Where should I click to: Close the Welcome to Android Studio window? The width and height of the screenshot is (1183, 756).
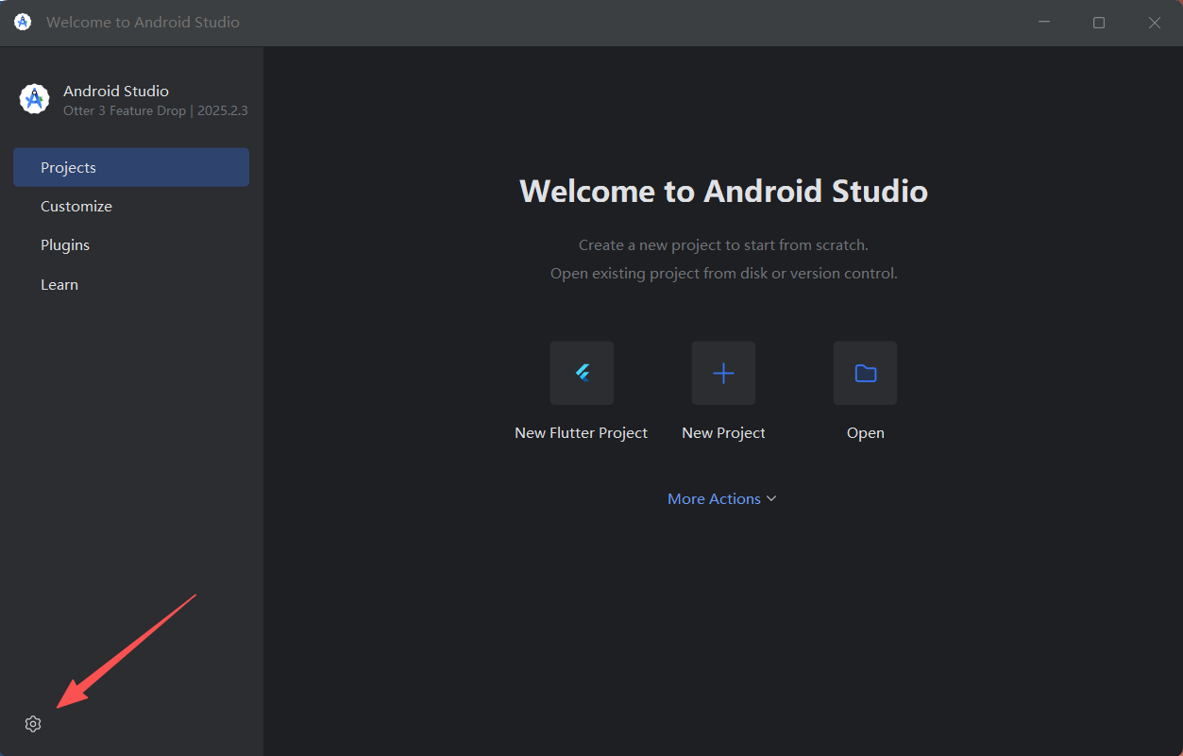[1155, 23]
